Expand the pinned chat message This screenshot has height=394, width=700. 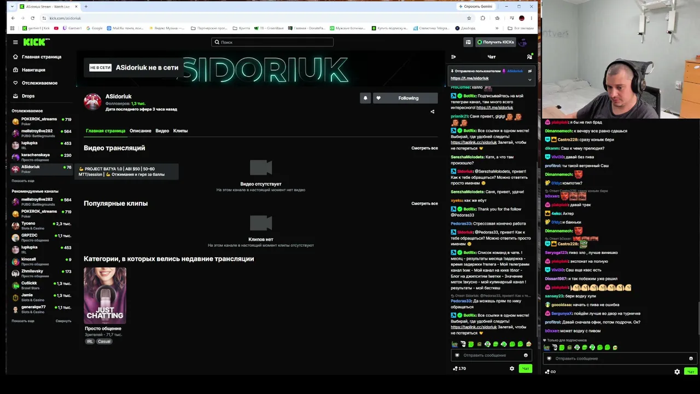(x=529, y=79)
